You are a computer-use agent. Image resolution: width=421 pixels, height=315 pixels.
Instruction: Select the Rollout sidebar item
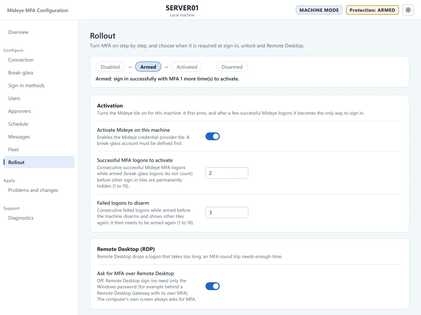click(39, 162)
